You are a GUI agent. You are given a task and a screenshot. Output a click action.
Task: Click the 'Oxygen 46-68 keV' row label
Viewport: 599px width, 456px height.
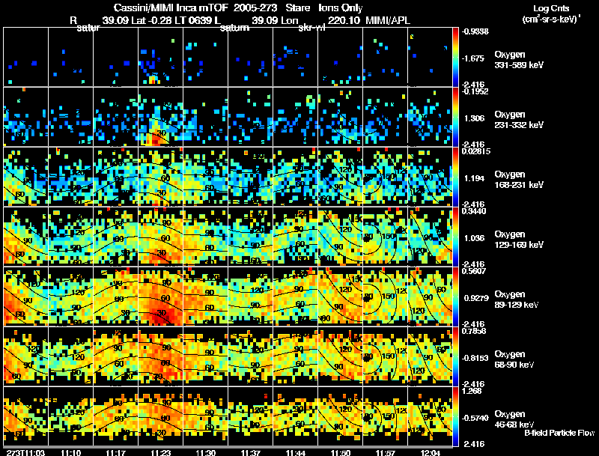514,419
